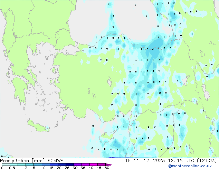Click the '12..15 UTC' time text
This screenshot has height=169, width=219.
pyautogui.click(x=181, y=161)
